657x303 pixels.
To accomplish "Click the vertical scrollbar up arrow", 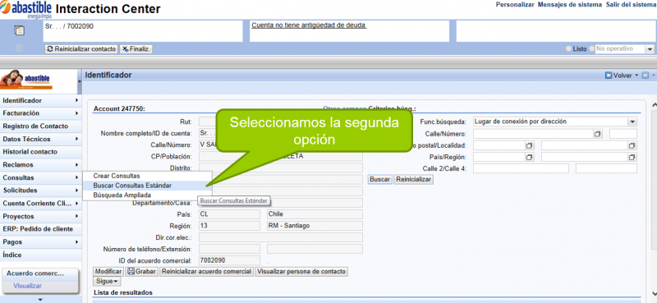I will click(x=654, y=105).
